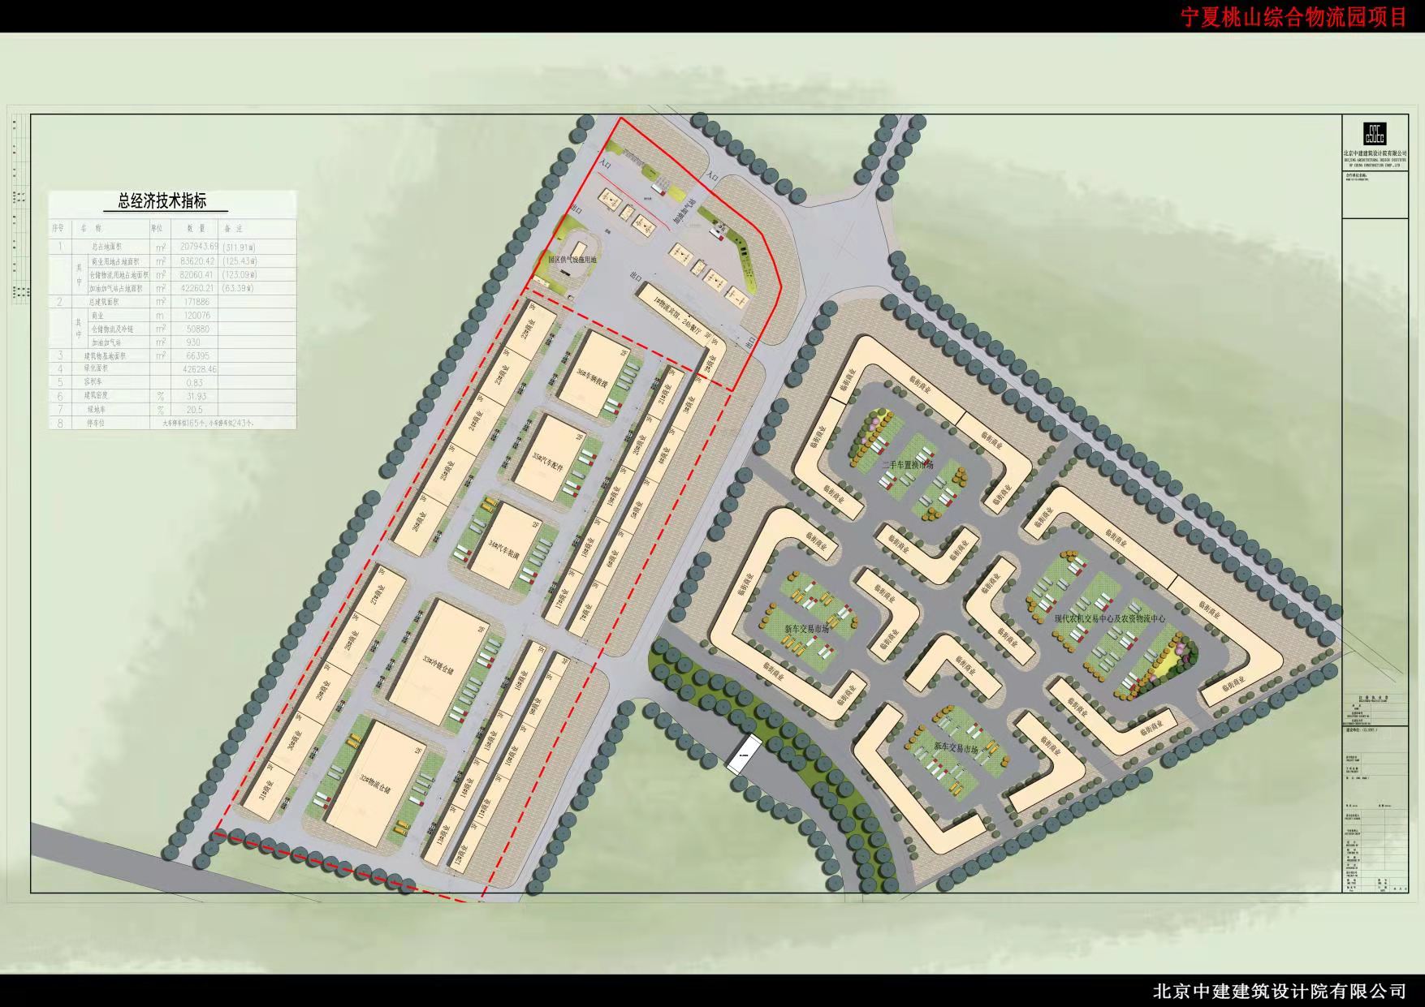
Task: Select the 园区供气设施用地 area
Action: (572, 260)
